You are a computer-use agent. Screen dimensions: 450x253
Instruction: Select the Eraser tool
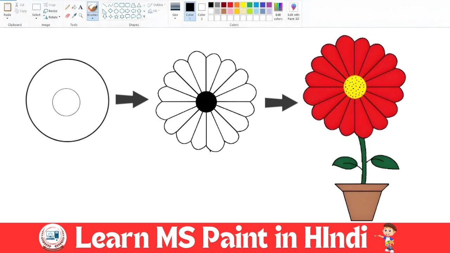coord(67,15)
